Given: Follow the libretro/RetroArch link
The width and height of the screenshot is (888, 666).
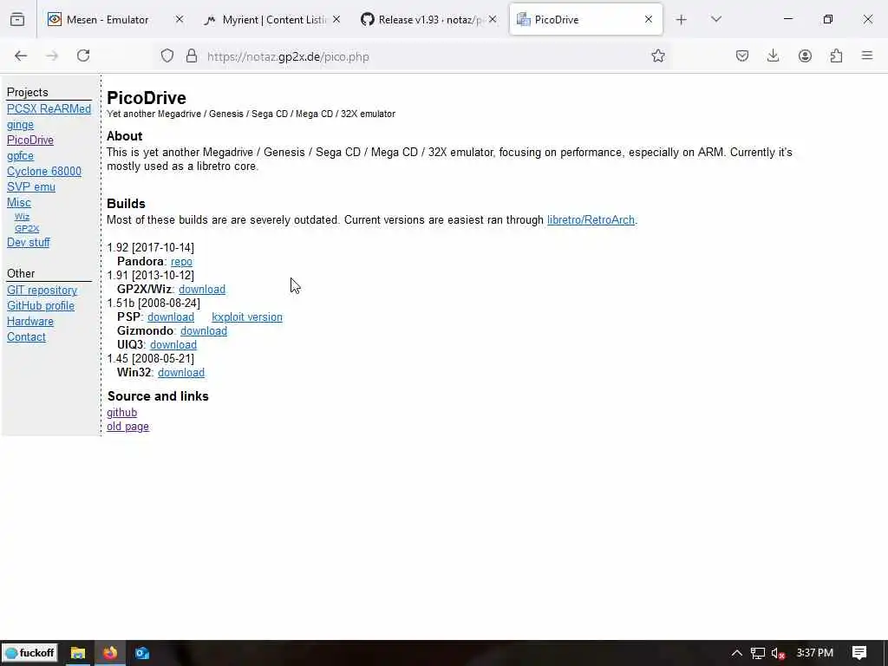Looking at the screenshot, I should [591, 219].
